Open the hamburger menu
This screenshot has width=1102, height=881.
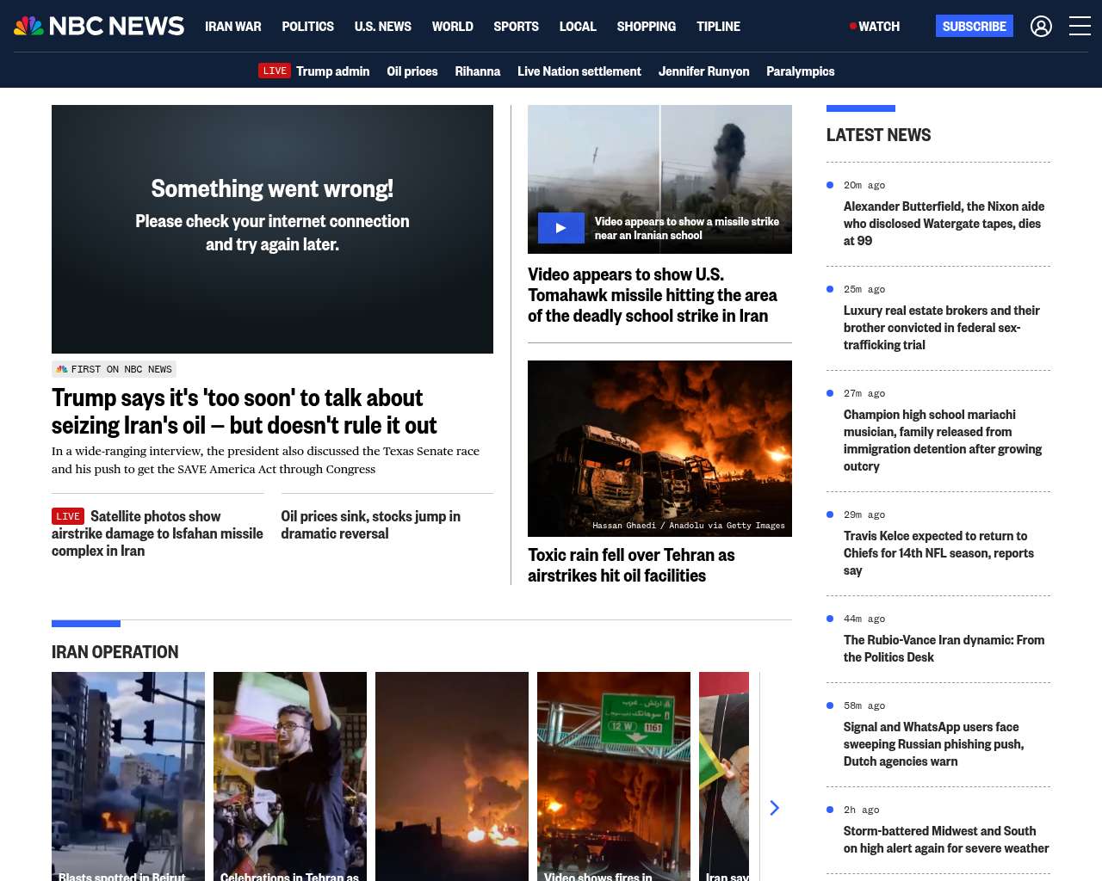coord(1080,27)
